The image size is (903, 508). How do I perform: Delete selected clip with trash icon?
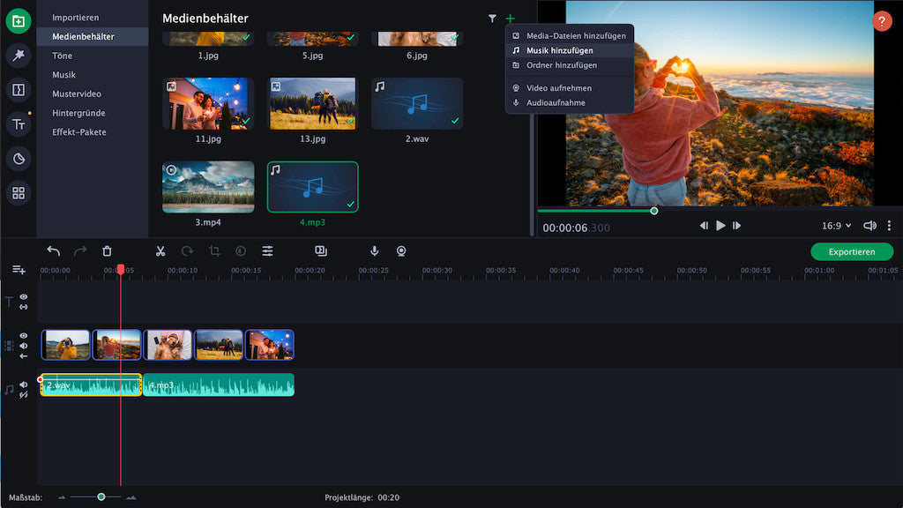[107, 251]
